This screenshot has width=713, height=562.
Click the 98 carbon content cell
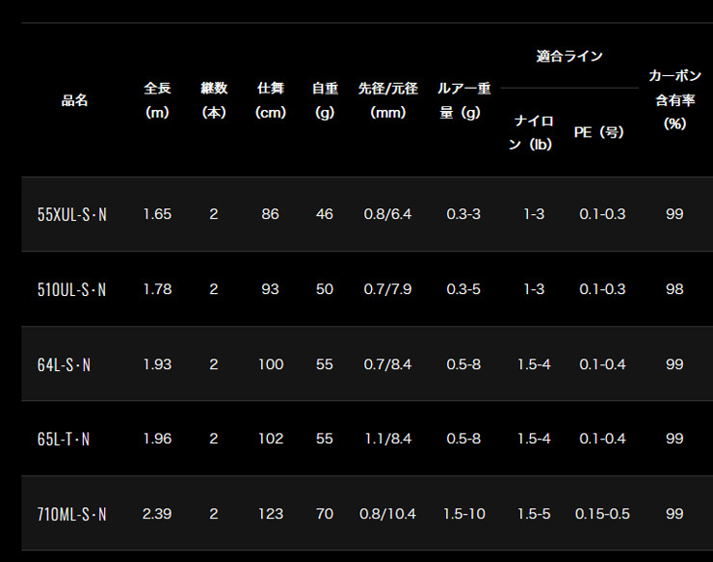[674, 289]
